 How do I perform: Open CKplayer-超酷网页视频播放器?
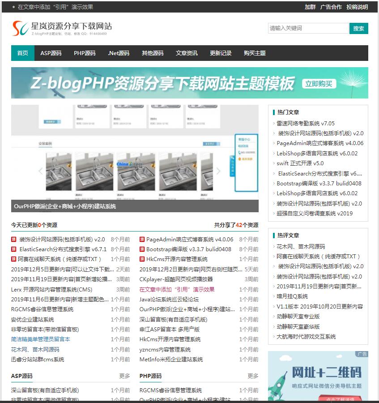(176, 279)
